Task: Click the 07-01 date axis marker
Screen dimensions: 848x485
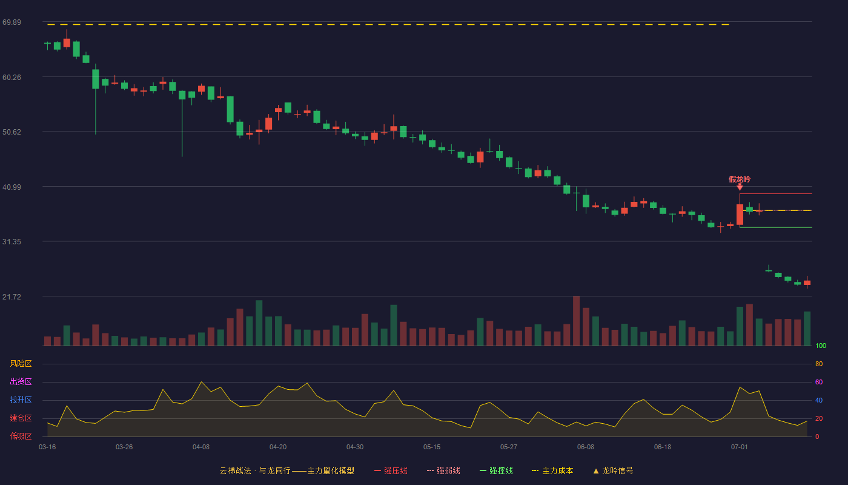Action: coord(740,447)
